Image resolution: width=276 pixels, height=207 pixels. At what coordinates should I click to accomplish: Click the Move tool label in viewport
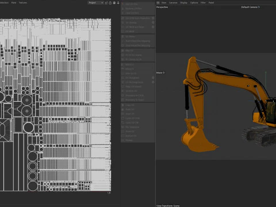pyautogui.click(x=160, y=72)
